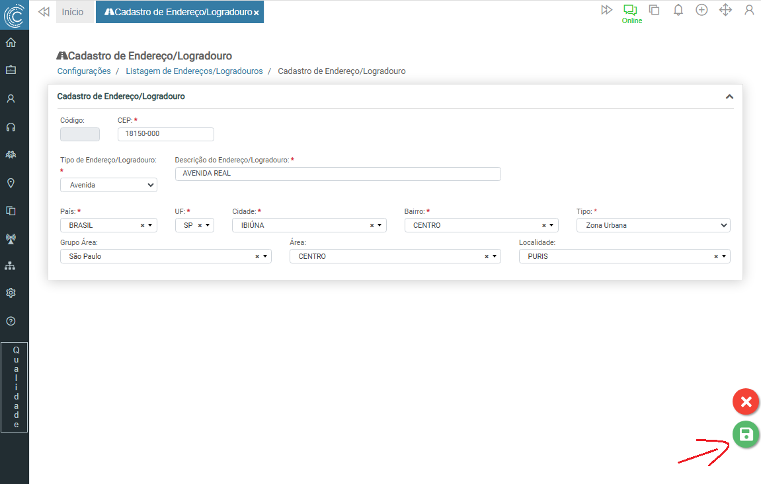Switch to the Início tab
The height and width of the screenshot is (484, 761).
(x=73, y=12)
